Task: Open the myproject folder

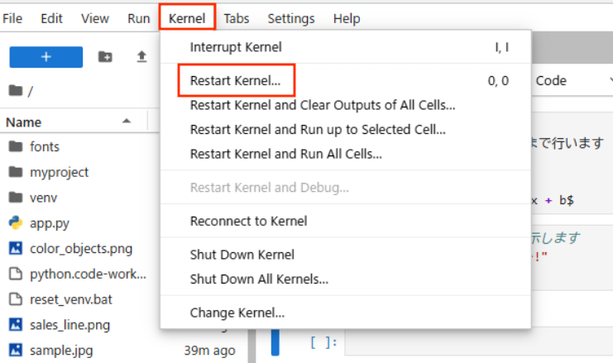Action: click(x=59, y=172)
